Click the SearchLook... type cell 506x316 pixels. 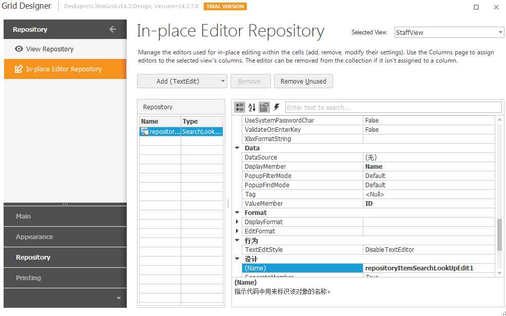202,131
